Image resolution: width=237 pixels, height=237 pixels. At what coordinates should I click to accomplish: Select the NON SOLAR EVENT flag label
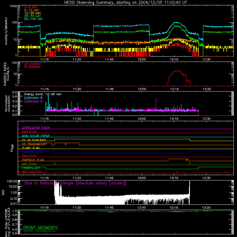[x=36, y=136]
